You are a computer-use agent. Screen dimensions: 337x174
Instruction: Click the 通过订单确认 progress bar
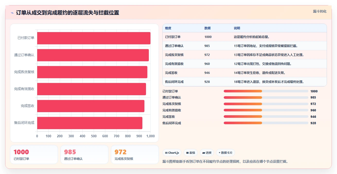click(266, 98)
